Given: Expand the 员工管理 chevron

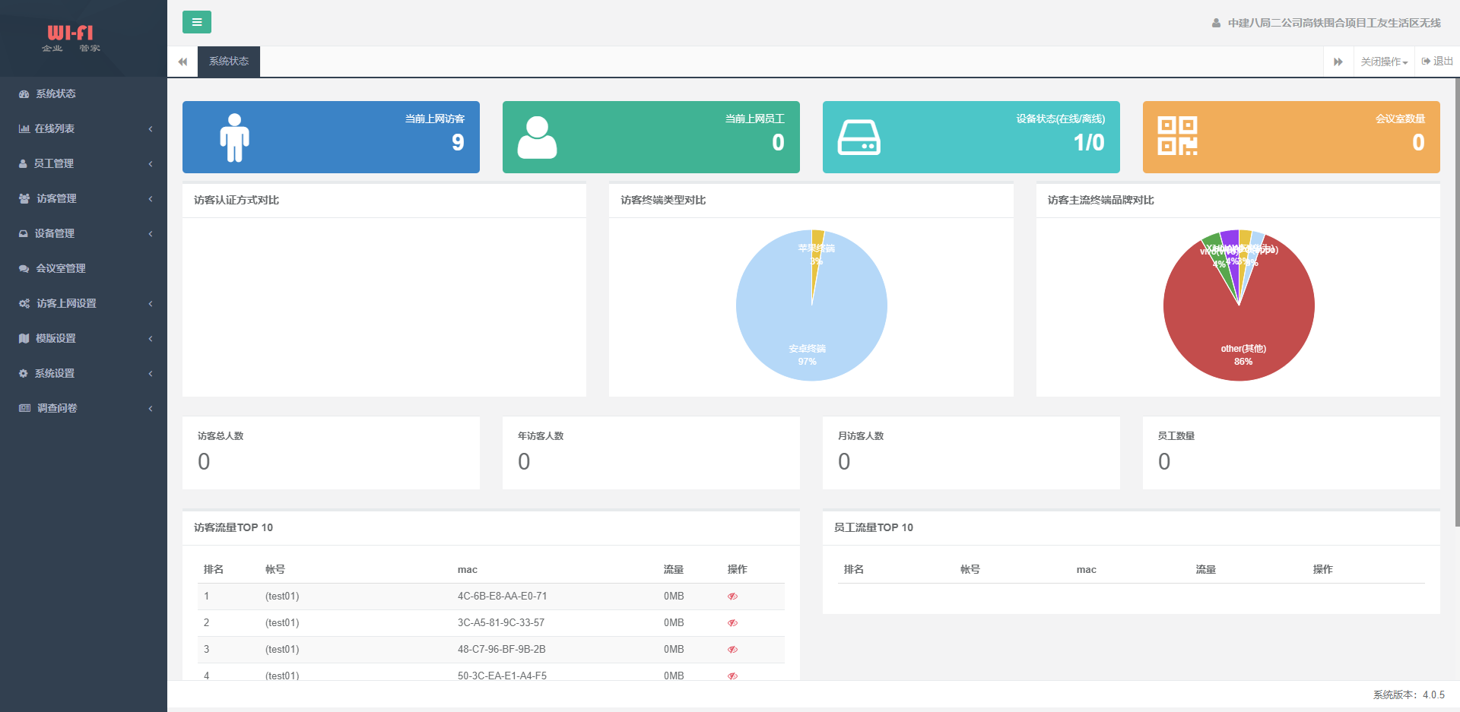Looking at the screenshot, I should (x=151, y=164).
